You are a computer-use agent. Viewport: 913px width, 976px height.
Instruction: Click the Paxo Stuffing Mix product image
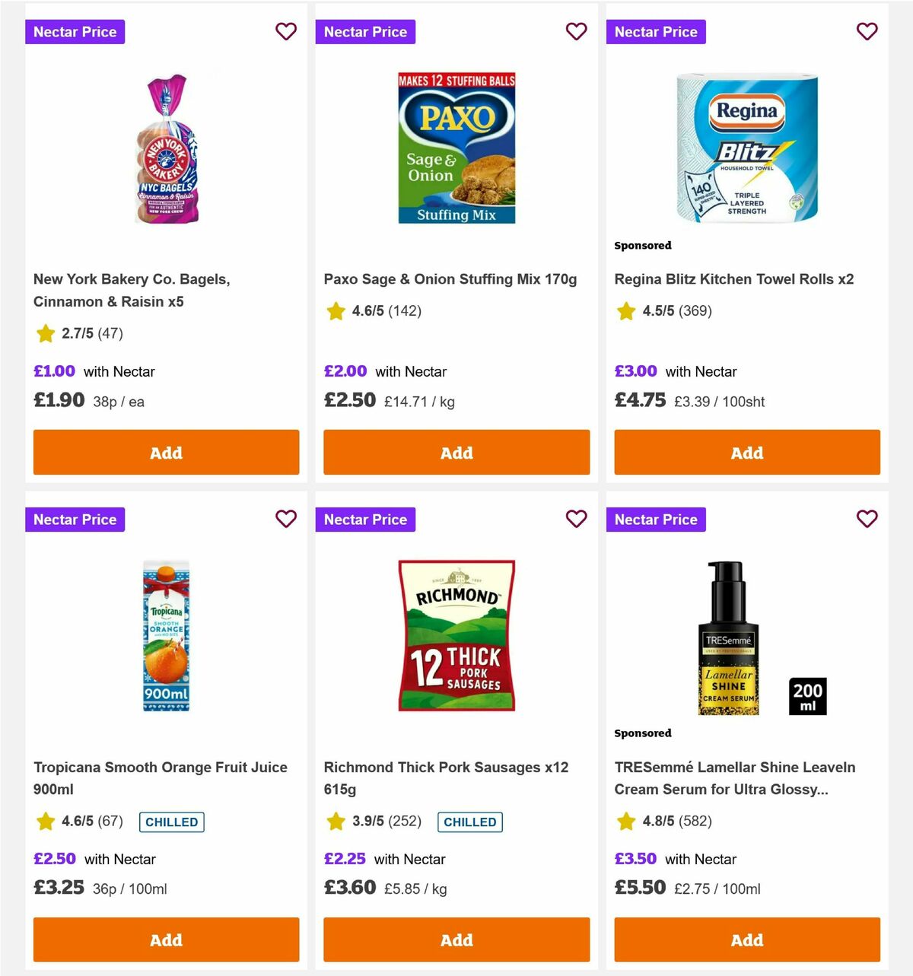click(x=456, y=149)
